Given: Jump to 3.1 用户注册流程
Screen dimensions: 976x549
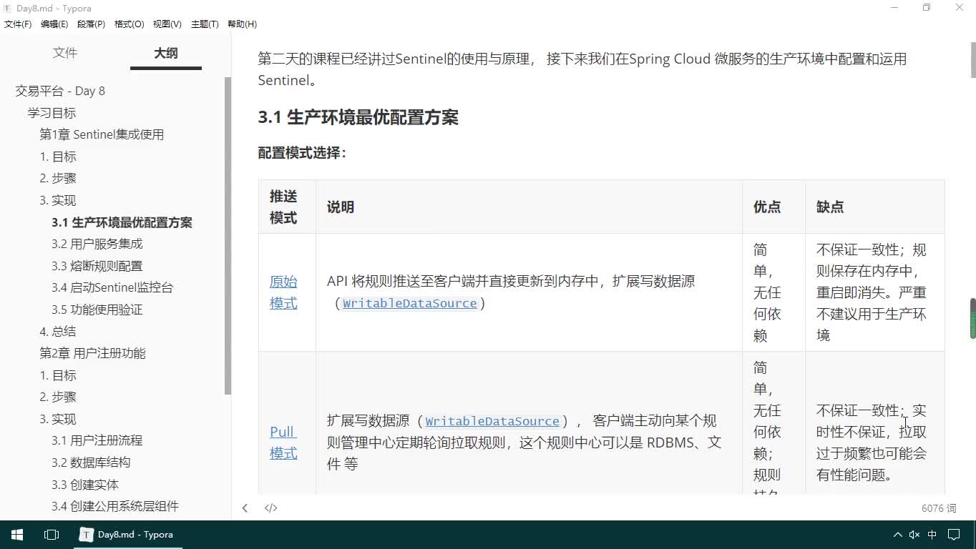Looking at the screenshot, I should [97, 440].
